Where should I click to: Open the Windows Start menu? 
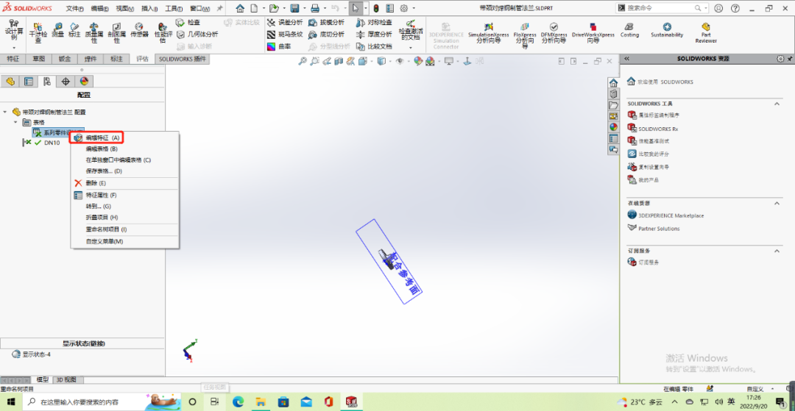click(11, 402)
